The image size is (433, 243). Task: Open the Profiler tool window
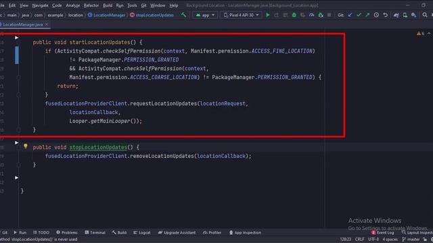point(212,232)
